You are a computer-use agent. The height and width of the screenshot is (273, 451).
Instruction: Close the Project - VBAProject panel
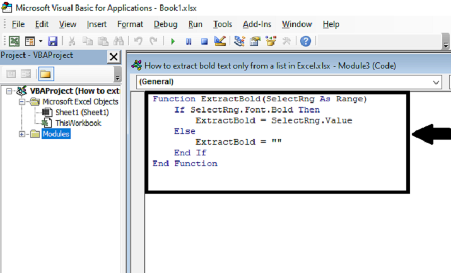pyautogui.click(x=114, y=57)
